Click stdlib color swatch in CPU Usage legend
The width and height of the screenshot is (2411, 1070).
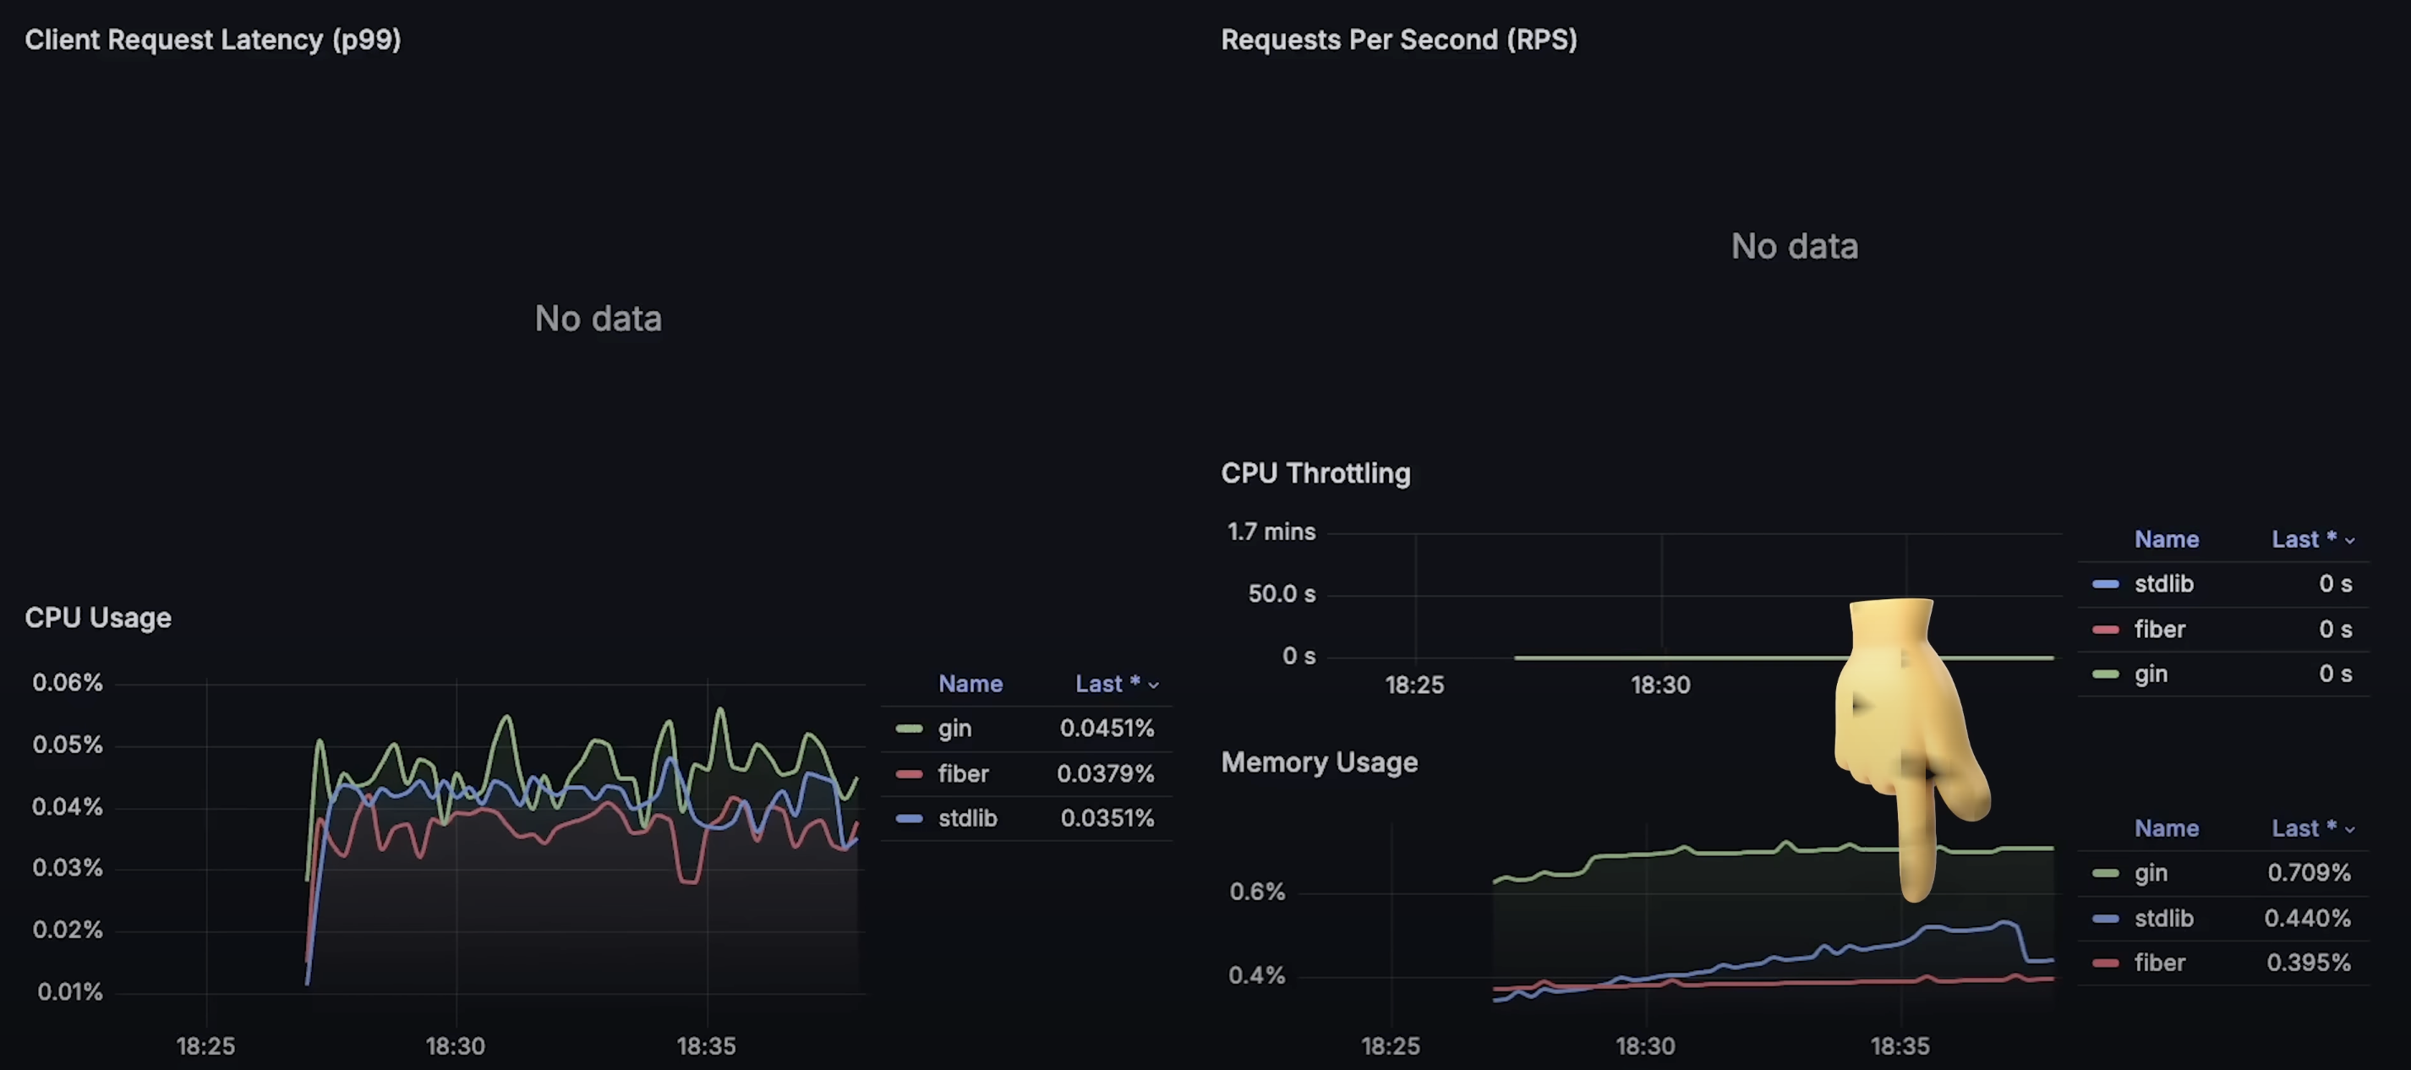(908, 818)
